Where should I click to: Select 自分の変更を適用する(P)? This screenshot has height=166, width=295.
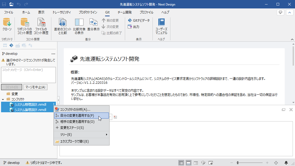pyautogui.click(x=81, y=116)
